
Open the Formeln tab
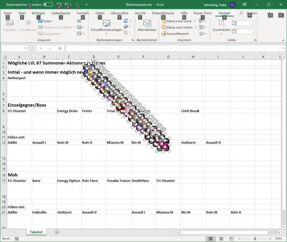click(x=83, y=13)
